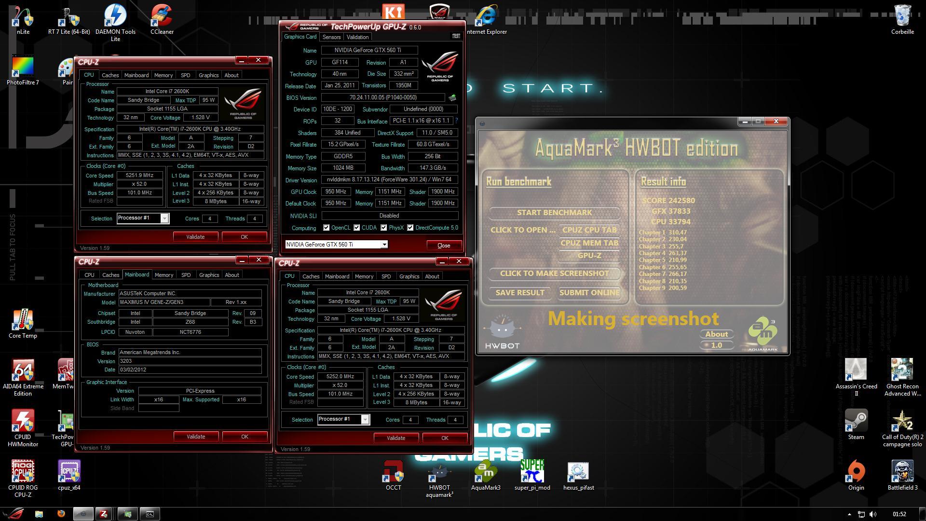
Task: Show hidden system tray icons arrow
Action: point(849,515)
